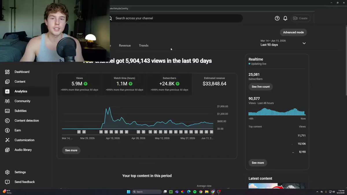Open the Help question mark icon
The height and width of the screenshot is (195, 347).
[277, 18]
